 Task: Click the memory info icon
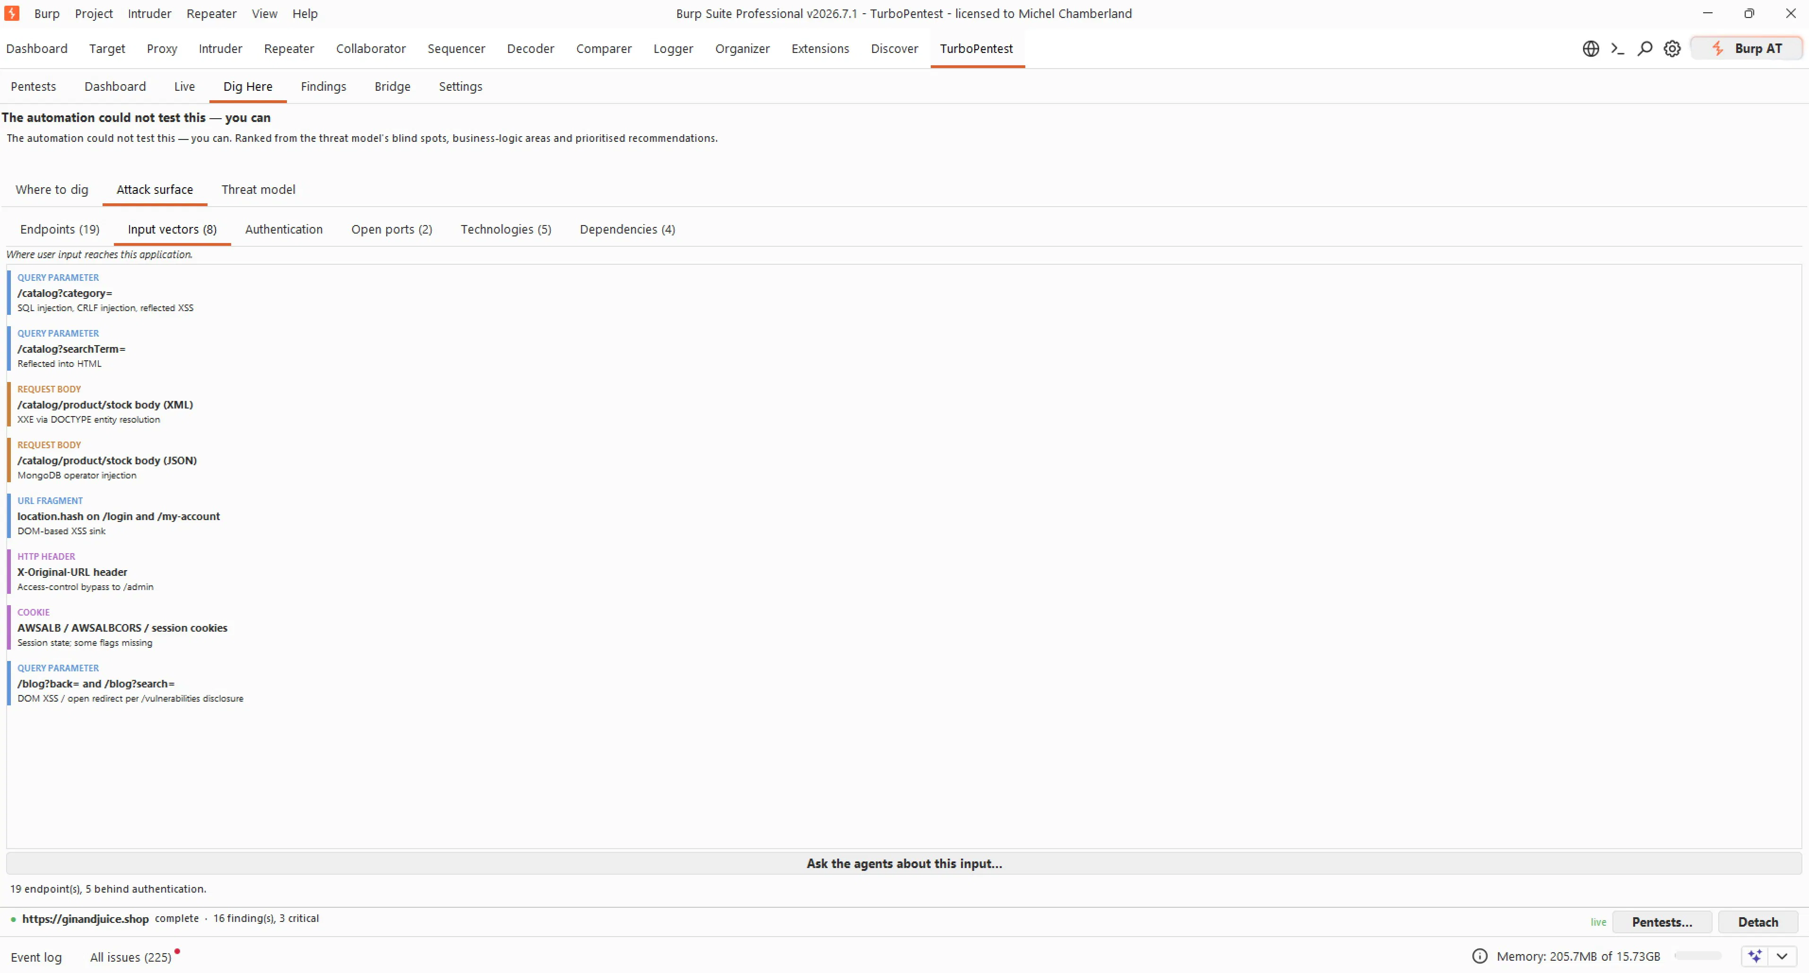(x=1480, y=956)
